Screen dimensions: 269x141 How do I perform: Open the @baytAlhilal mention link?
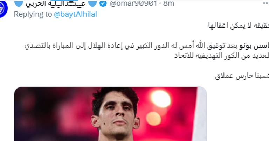coord(76,14)
